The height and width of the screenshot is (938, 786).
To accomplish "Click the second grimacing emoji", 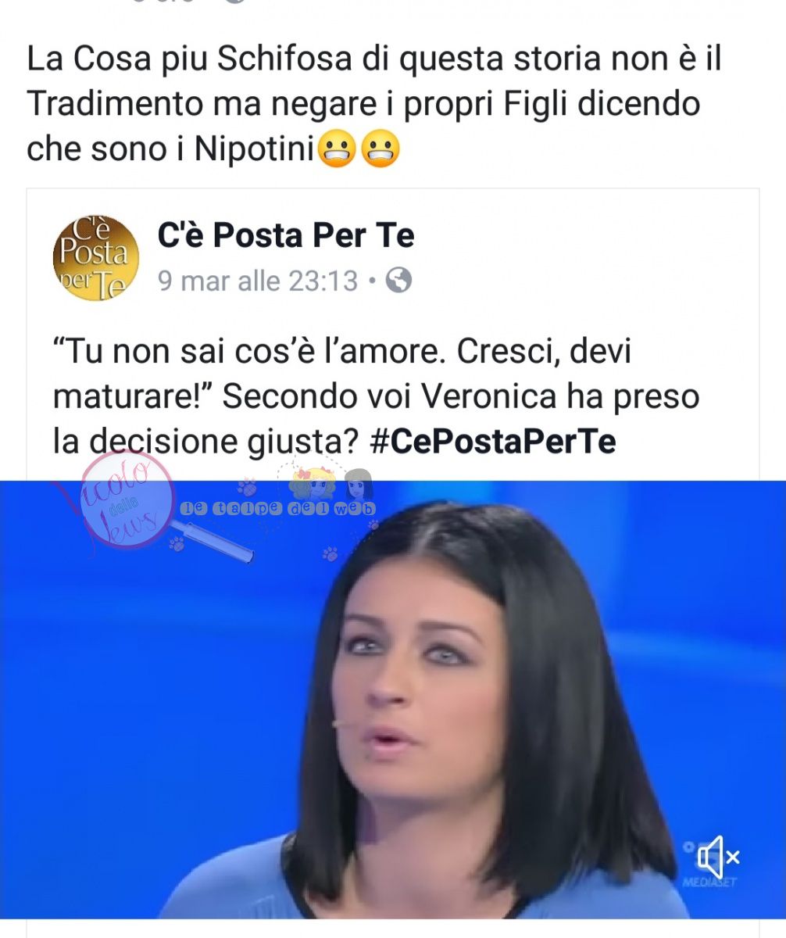I will click(379, 149).
